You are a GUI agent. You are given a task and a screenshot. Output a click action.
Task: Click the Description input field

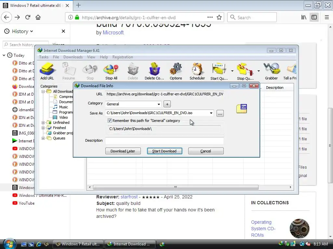pyautogui.click(x=164, y=141)
